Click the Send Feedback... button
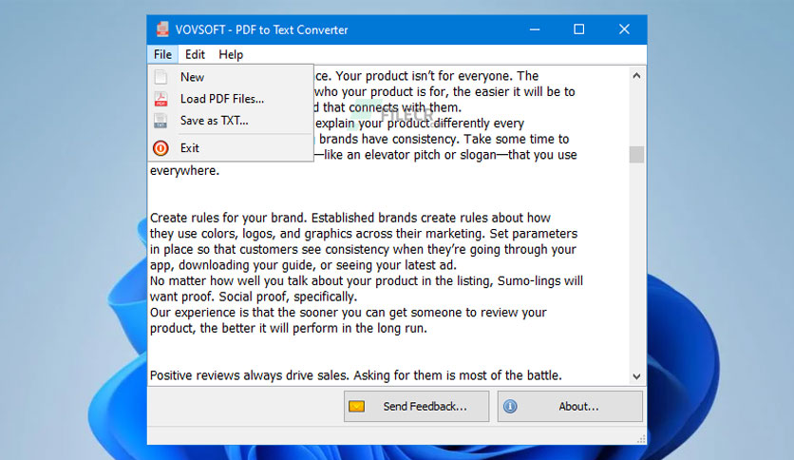Image resolution: width=794 pixels, height=460 pixels. point(416,406)
